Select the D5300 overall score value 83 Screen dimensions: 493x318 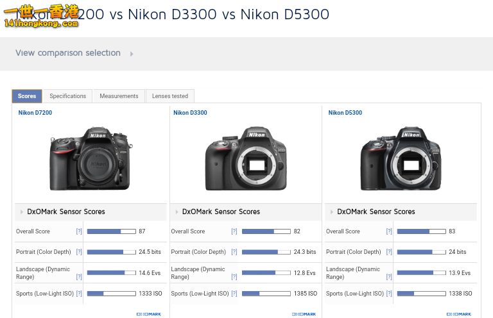click(x=452, y=231)
